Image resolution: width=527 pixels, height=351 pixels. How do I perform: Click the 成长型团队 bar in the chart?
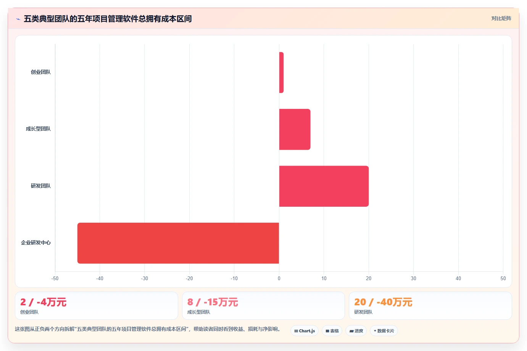click(295, 129)
